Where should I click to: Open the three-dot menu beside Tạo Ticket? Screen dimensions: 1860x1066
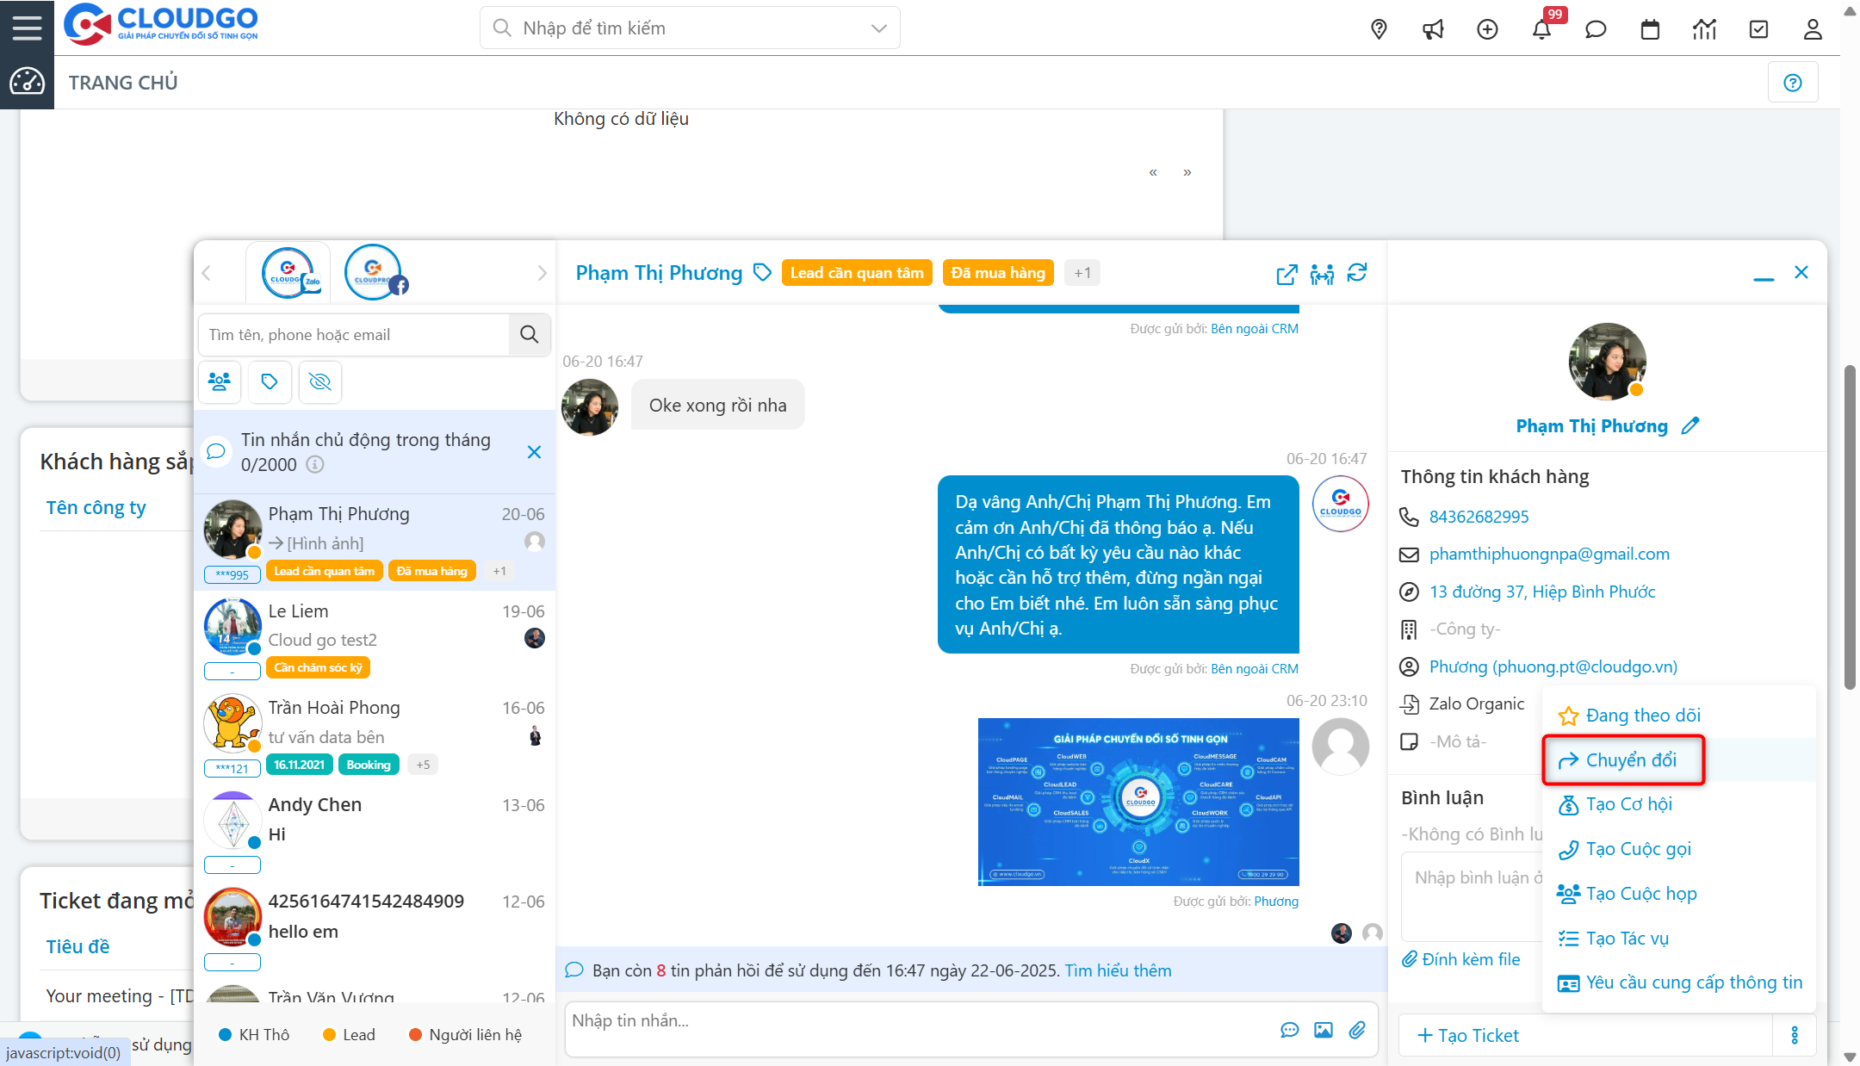(1795, 1035)
